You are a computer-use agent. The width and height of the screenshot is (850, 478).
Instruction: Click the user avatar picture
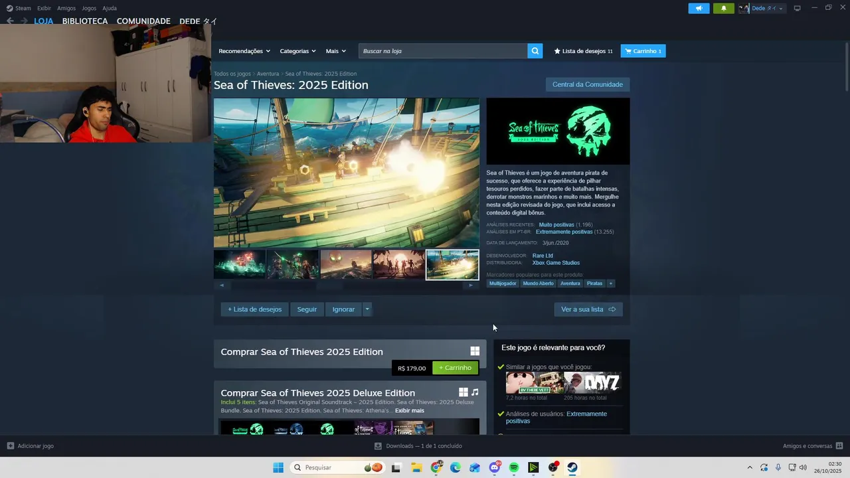[744, 9]
